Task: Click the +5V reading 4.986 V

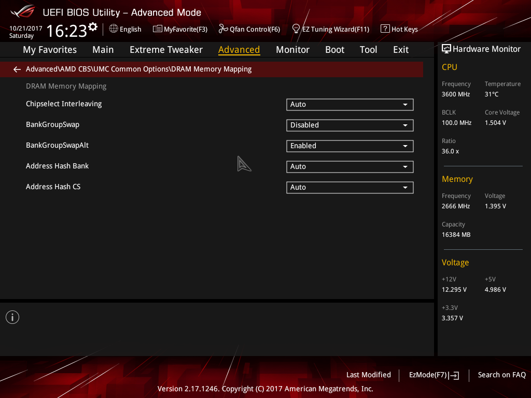Action: pos(495,290)
